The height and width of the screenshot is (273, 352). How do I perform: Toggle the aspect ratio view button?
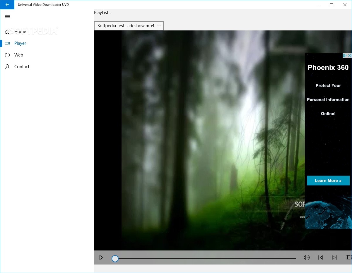[x=348, y=257]
